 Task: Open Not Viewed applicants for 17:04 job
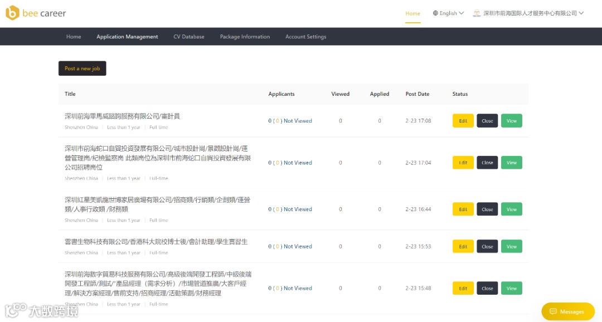pos(290,163)
